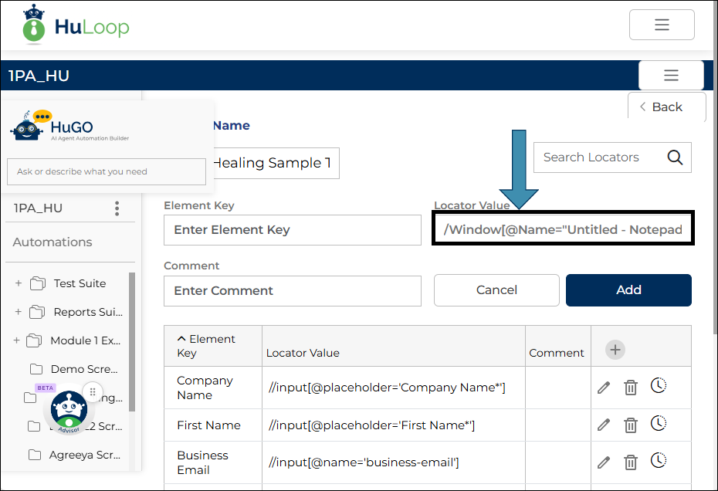Delete the First Name locator row

[631, 425]
